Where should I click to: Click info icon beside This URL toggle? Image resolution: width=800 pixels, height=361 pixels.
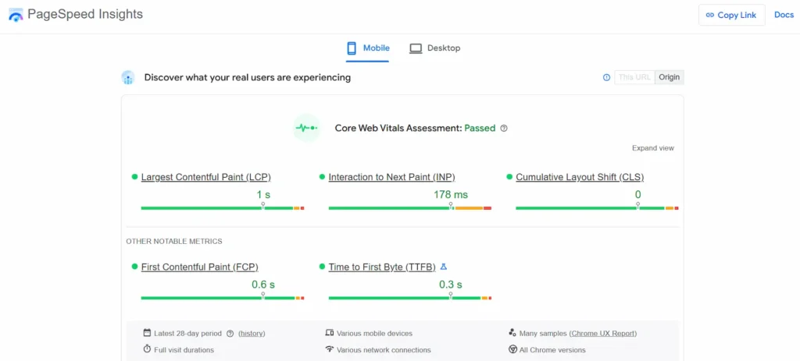[x=606, y=77]
